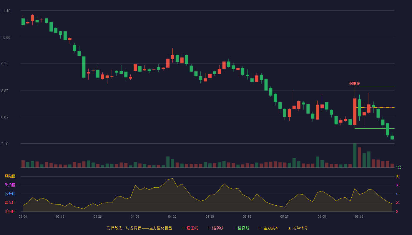412x235 pixels.
Task: Toggle the 主力成本 legend series
Action: pyautogui.click(x=268, y=228)
